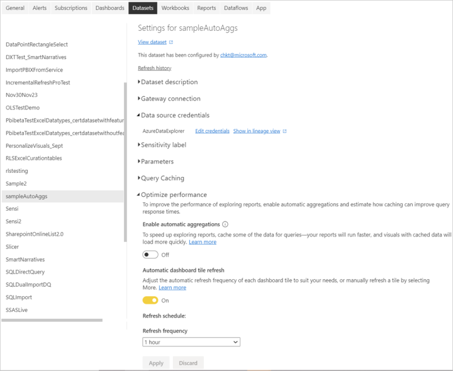This screenshot has width=453, height=371.
Task: Switch to the General tab
Action: tap(15, 8)
